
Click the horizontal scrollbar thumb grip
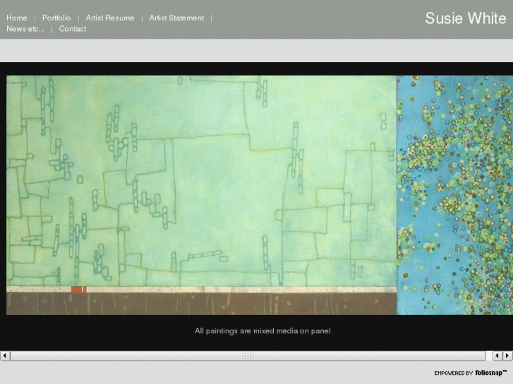(x=248, y=356)
